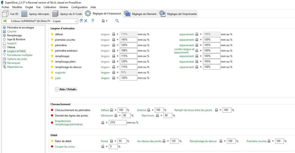
Task: Open Réglages du filament spool icon tab
Action: [x=127, y=14]
